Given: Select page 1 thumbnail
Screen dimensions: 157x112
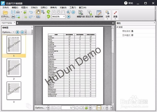Looking at the screenshot, I should click(14, 45).
